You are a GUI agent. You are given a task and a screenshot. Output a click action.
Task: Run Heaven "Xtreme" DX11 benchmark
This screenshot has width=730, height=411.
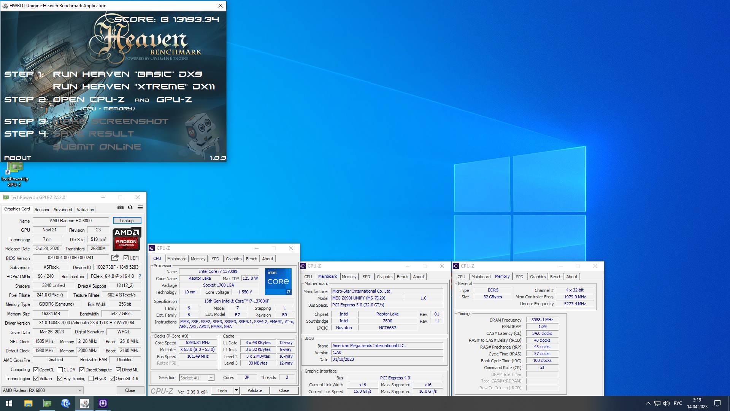(133, 87)
